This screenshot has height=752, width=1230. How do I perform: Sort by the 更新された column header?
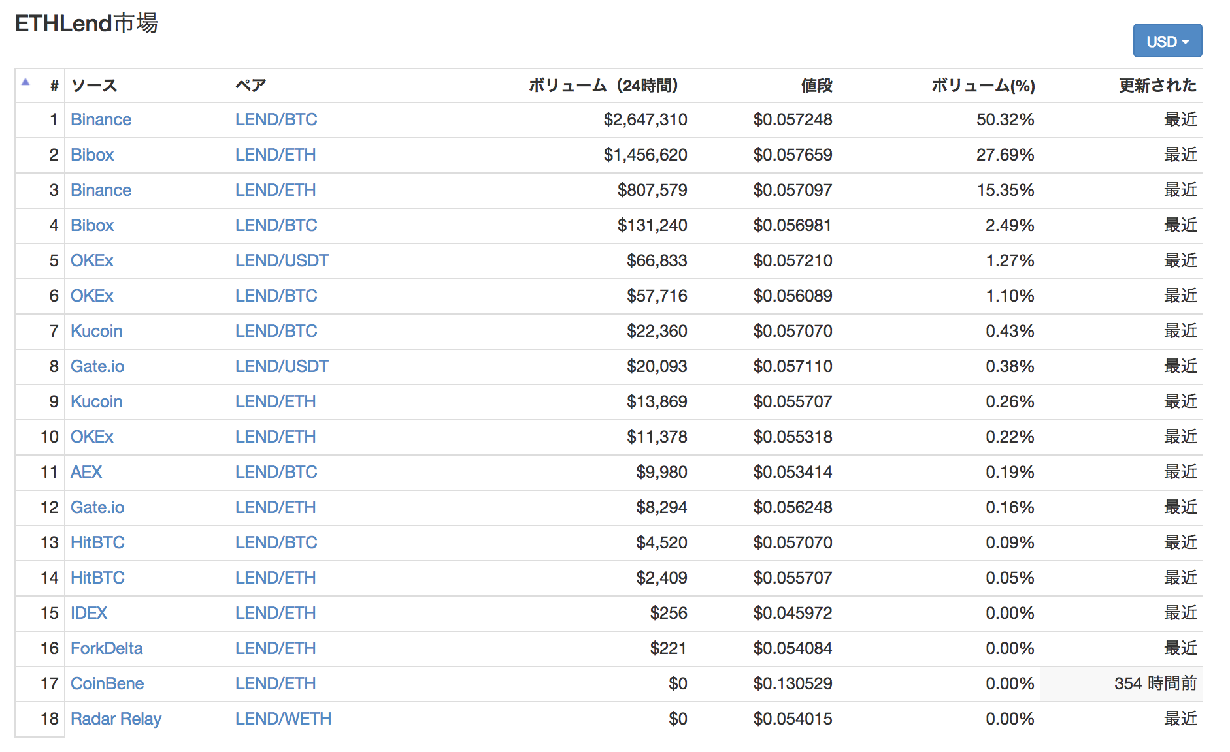tap(1157, 86)
